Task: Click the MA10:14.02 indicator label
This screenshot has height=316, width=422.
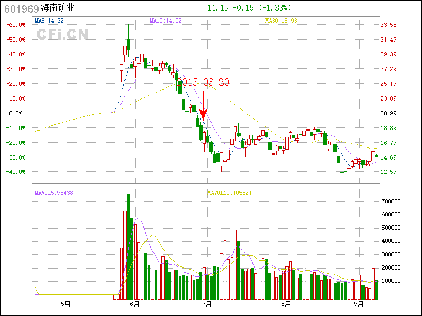Action: 166,21
